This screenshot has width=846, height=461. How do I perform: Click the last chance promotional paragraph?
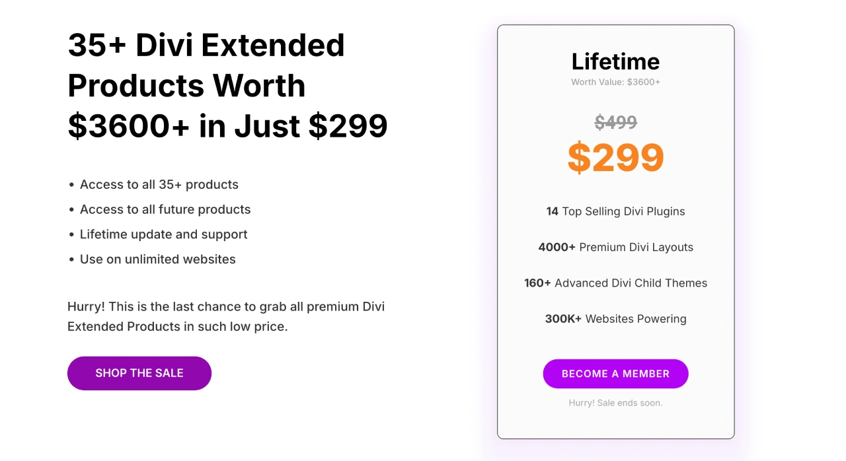226,316
